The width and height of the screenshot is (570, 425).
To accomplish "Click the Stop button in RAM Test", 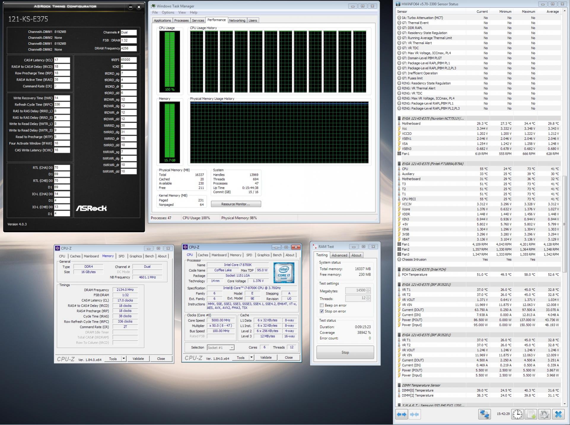I will [345, 353].
